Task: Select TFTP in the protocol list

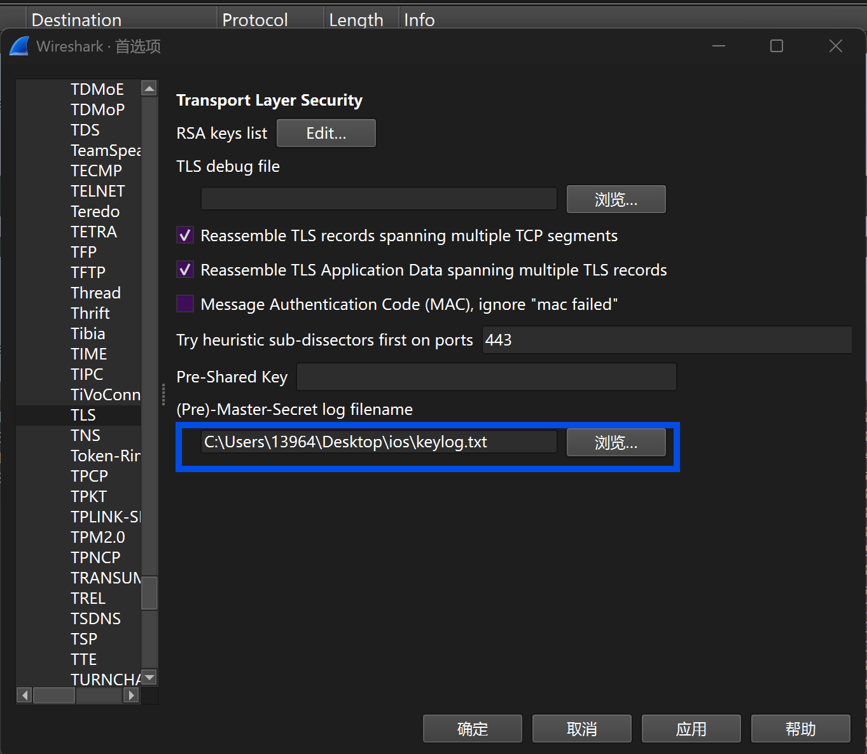Action: (x=88, y=272)
